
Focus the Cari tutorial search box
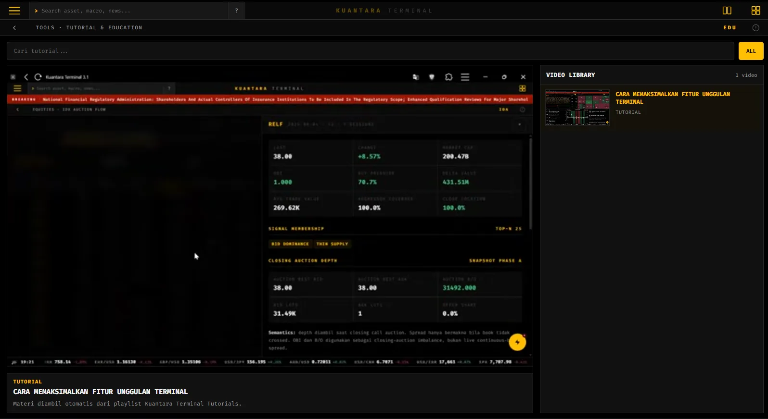tap(370, 51)
